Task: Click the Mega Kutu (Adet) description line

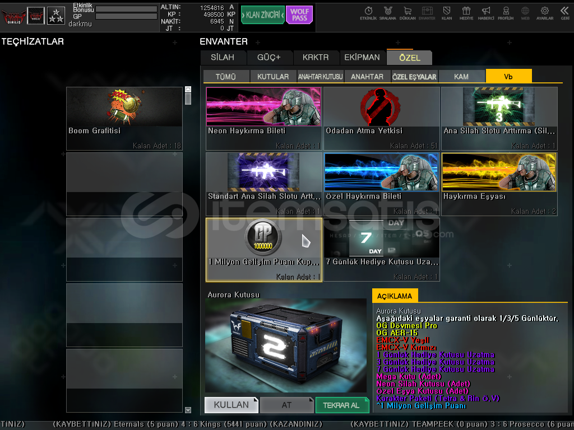Action: (x=409, y=376)
